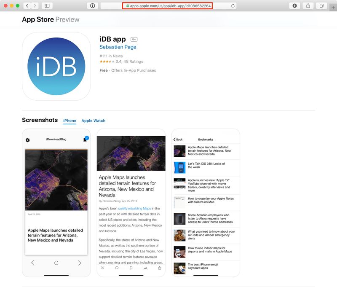This screenshot has width=337, height=287.
Task: Open the Safari Share menu
Action: pos(308,6)
